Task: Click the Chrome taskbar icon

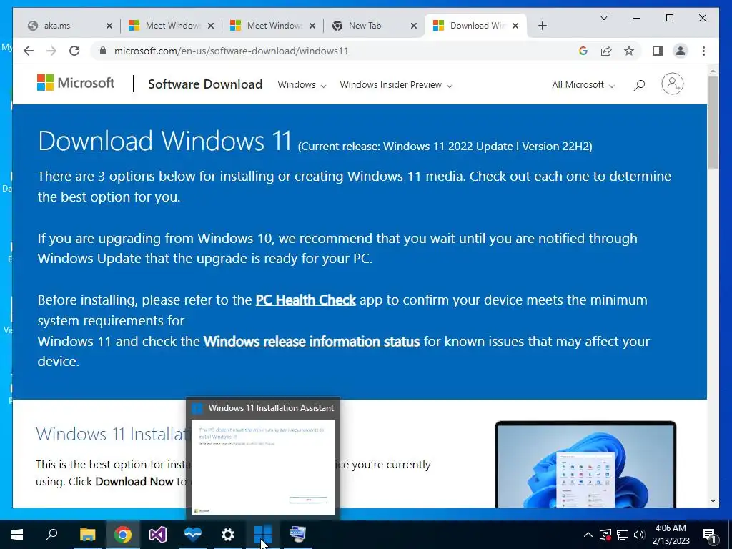Action: 123,535
